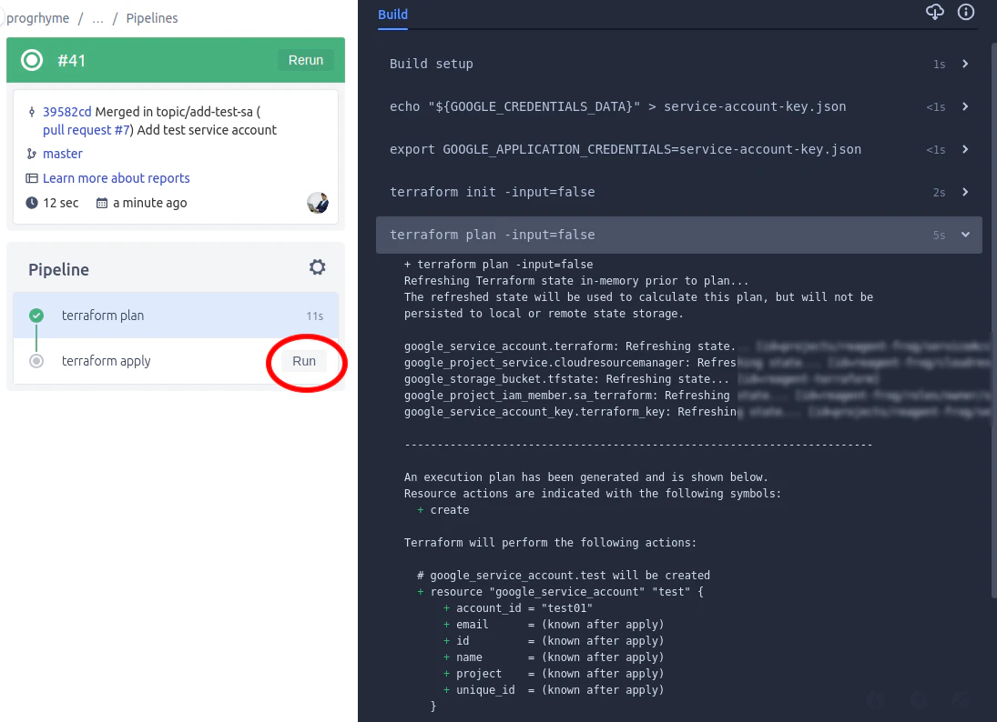Screen dimensions: 997x722
Task: Click the reports icon beside Learn more
Action: point(31,178)
